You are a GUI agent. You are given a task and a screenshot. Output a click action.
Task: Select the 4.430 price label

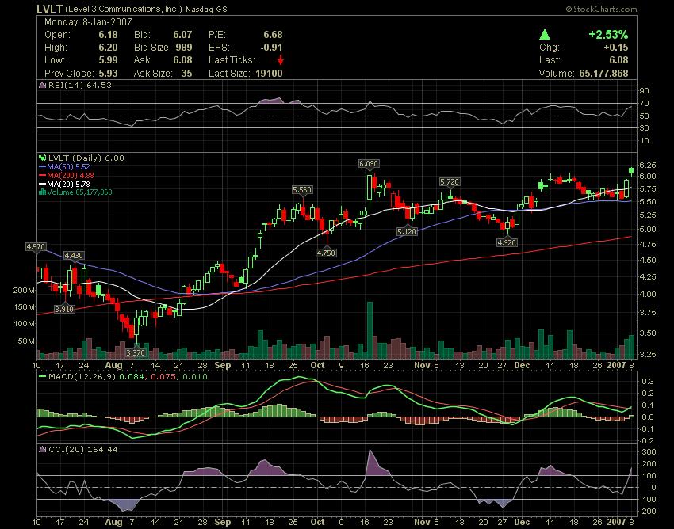74,256
